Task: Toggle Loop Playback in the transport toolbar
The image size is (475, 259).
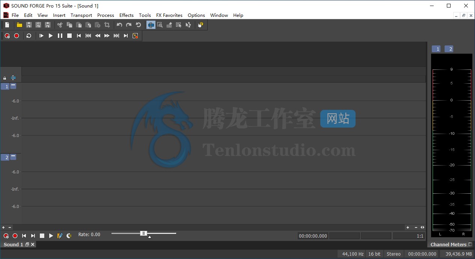Action: point(29,36)
